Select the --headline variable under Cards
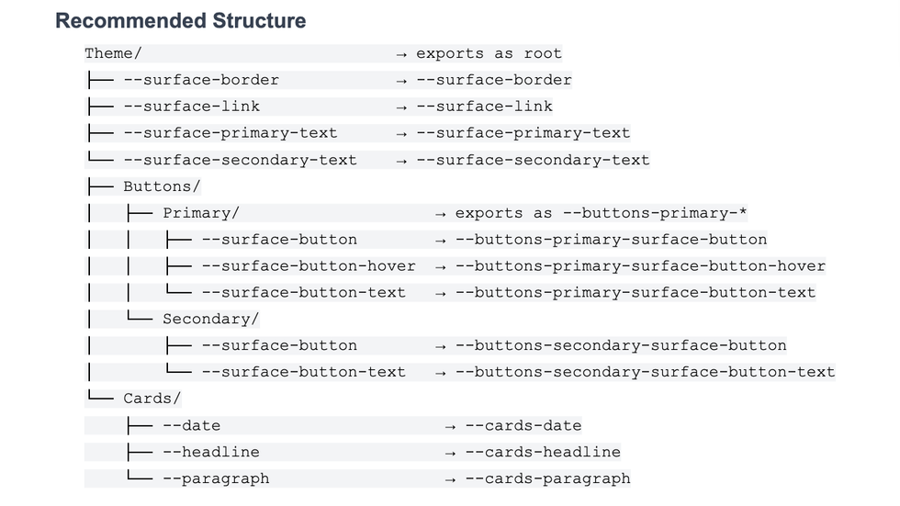 coord(210,452)
